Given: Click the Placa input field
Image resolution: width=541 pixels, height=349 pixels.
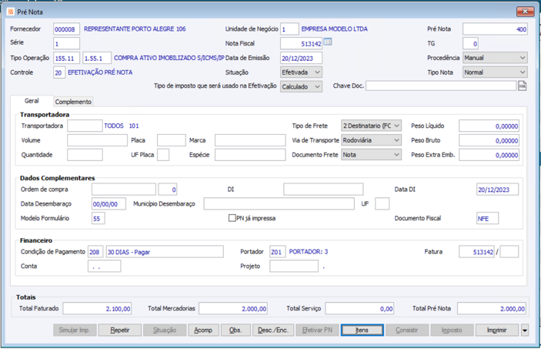Looking at the screenshot, I should click(x=172, y=140).
